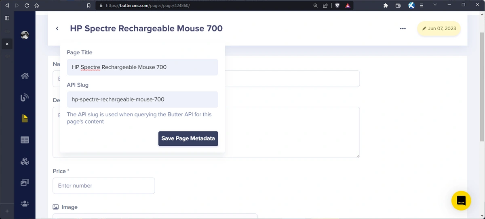Open the Collections table icon
This screenshot has height=219, width=485.
click(25, 140)
